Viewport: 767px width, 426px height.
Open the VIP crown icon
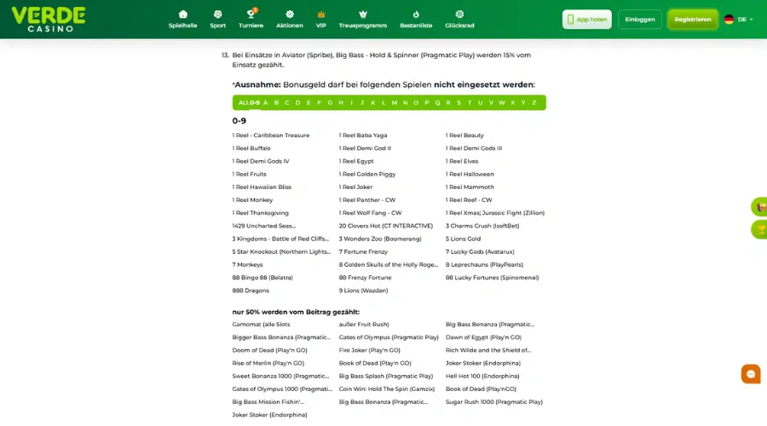click(x=320, y=14)
